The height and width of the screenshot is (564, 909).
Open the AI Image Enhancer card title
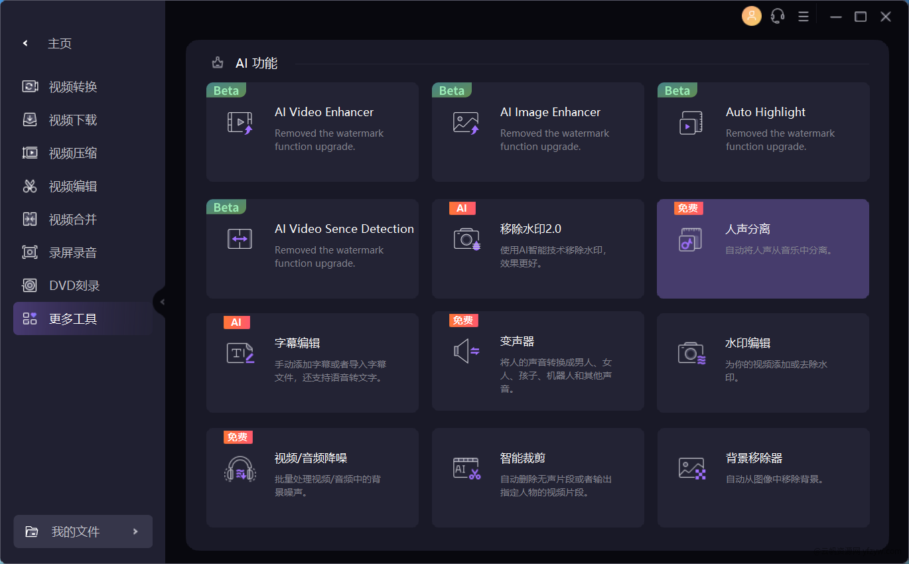(550, 112)
